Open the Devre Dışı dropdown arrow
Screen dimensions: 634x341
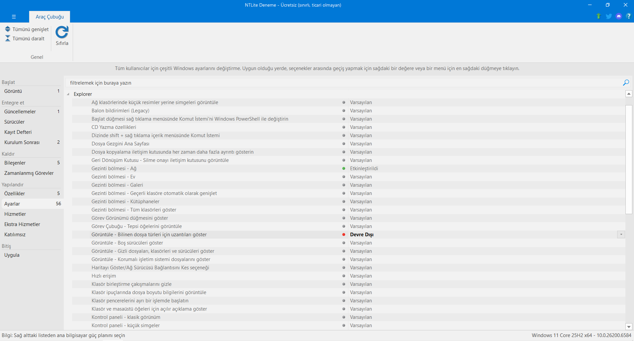[621, 235]
